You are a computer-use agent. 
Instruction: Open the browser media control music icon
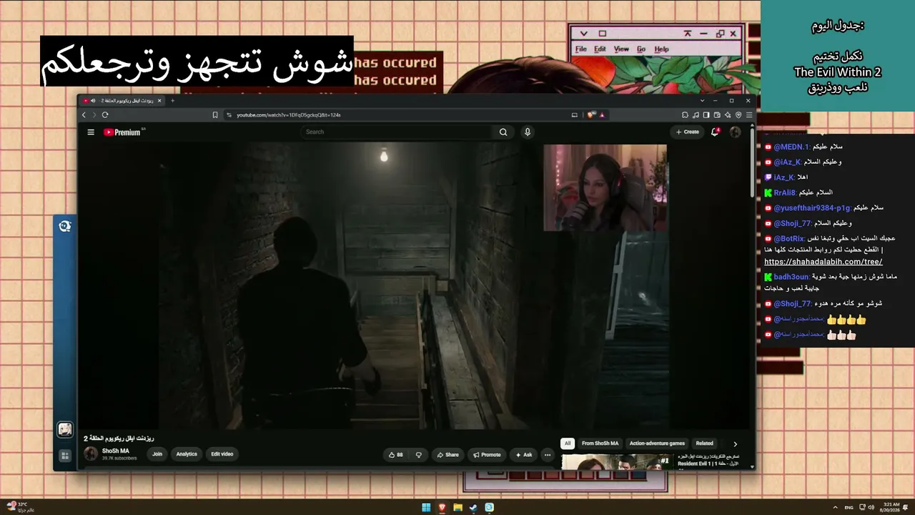tap(696, 114)
